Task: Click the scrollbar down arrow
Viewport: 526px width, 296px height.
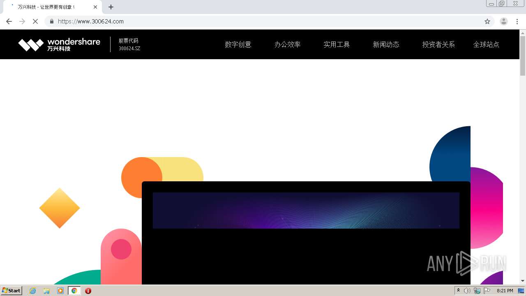Action: 523,281
